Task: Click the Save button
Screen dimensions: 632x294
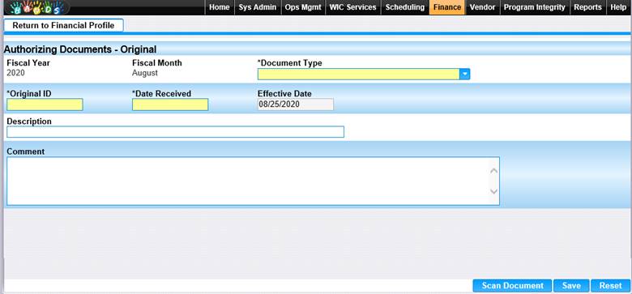Action: tap(571, 286)
